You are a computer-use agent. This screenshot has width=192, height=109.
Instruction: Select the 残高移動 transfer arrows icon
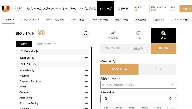113,33
